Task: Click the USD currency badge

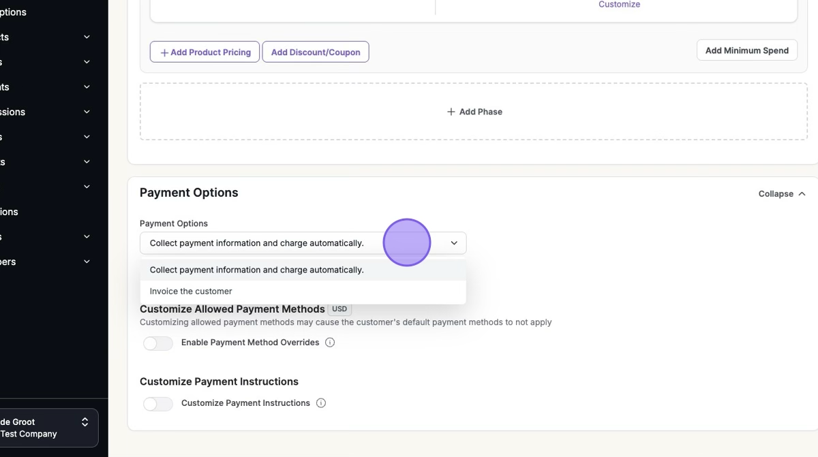Action: tap(339, 309)
